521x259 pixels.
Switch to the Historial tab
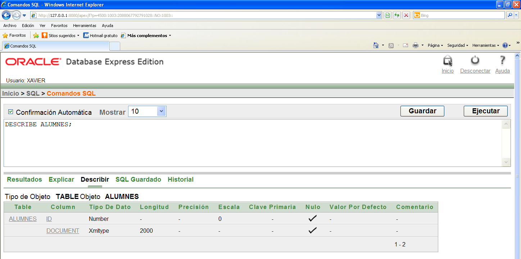(x=181, y=180)
